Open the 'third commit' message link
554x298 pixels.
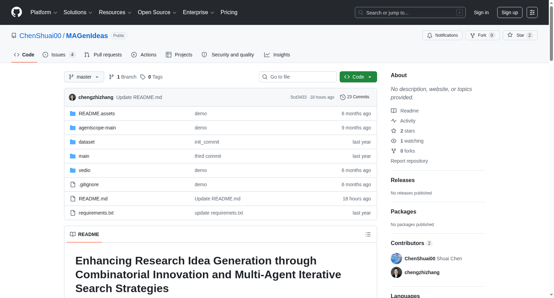pos(208,156)
